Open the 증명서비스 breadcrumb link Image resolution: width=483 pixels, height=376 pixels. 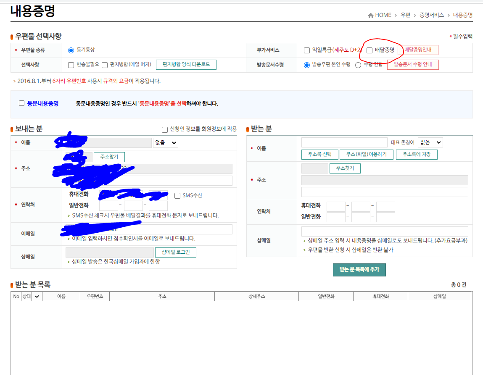coord(432,15)
